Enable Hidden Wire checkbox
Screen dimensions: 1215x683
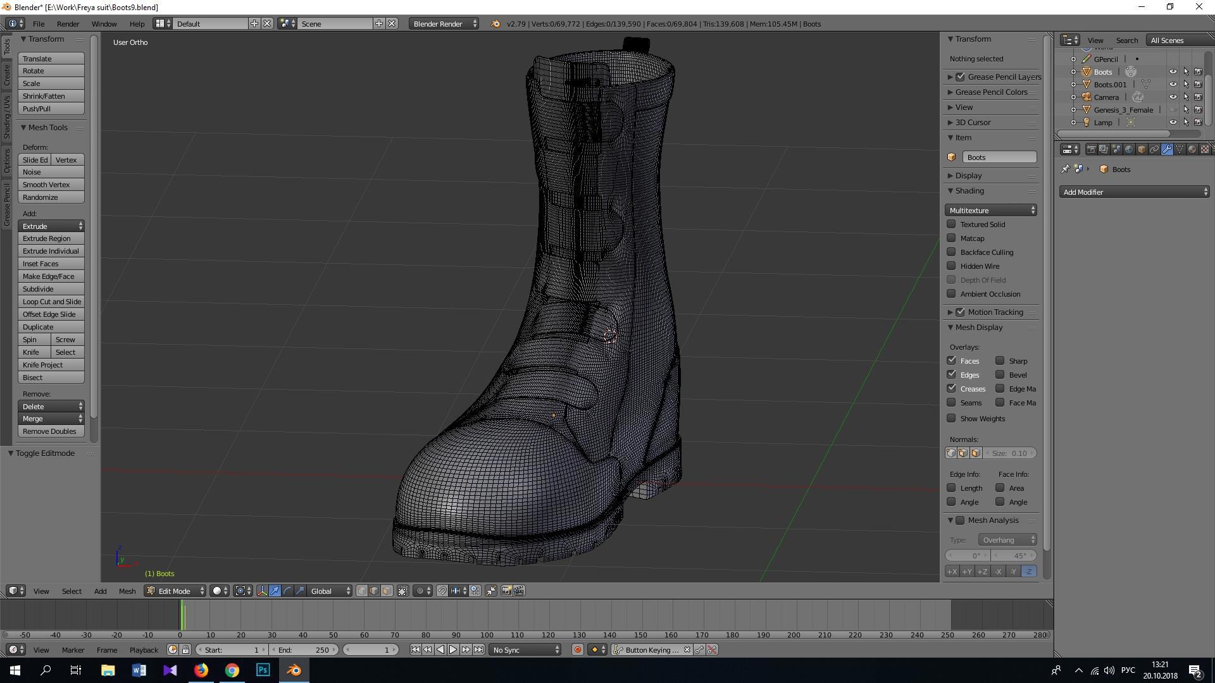tap(951, 266)
